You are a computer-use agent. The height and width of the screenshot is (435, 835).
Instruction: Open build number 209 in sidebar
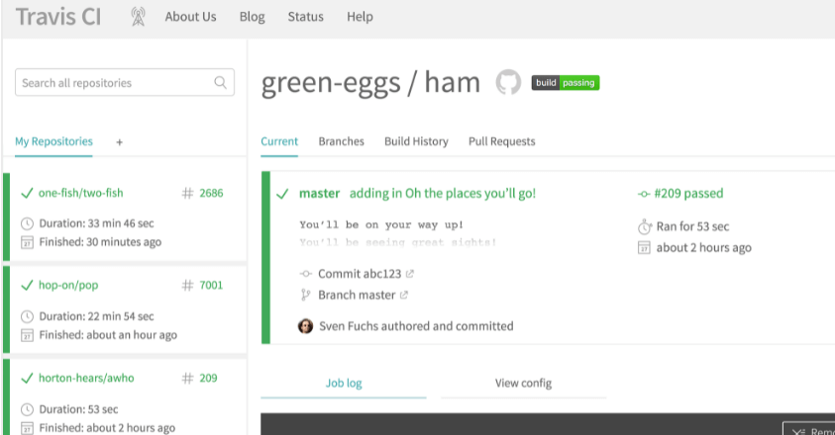click(x=208, y=378)
